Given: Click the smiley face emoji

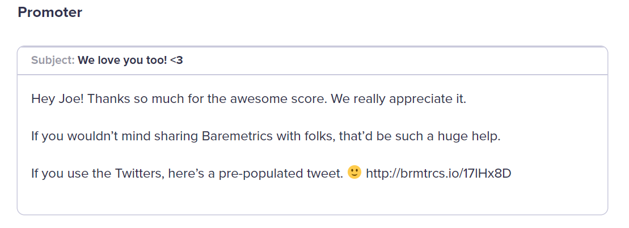Looking at the screenshot, I should (354, 173).
